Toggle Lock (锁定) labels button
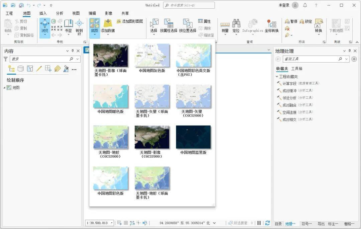The width and height of the screenshot is (361, 229). tap(306, 21)
